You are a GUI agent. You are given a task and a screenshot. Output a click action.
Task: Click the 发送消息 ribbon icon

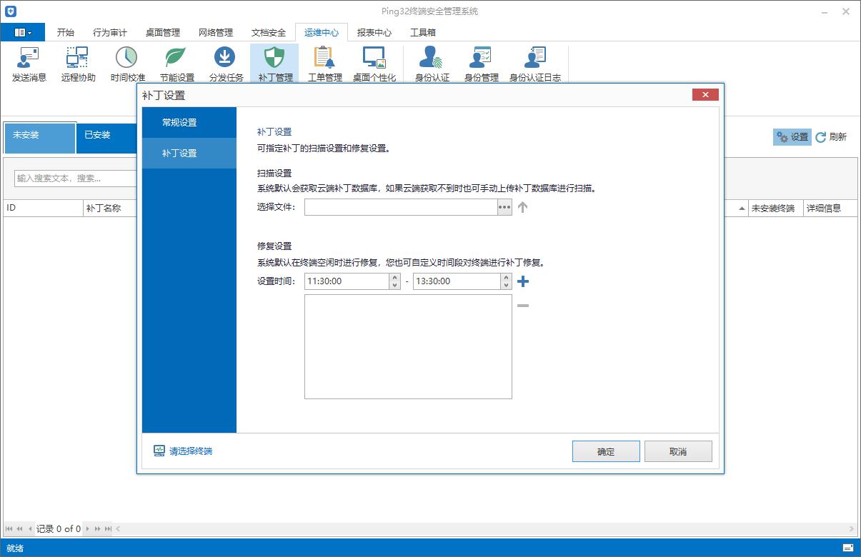pos(29,64)
